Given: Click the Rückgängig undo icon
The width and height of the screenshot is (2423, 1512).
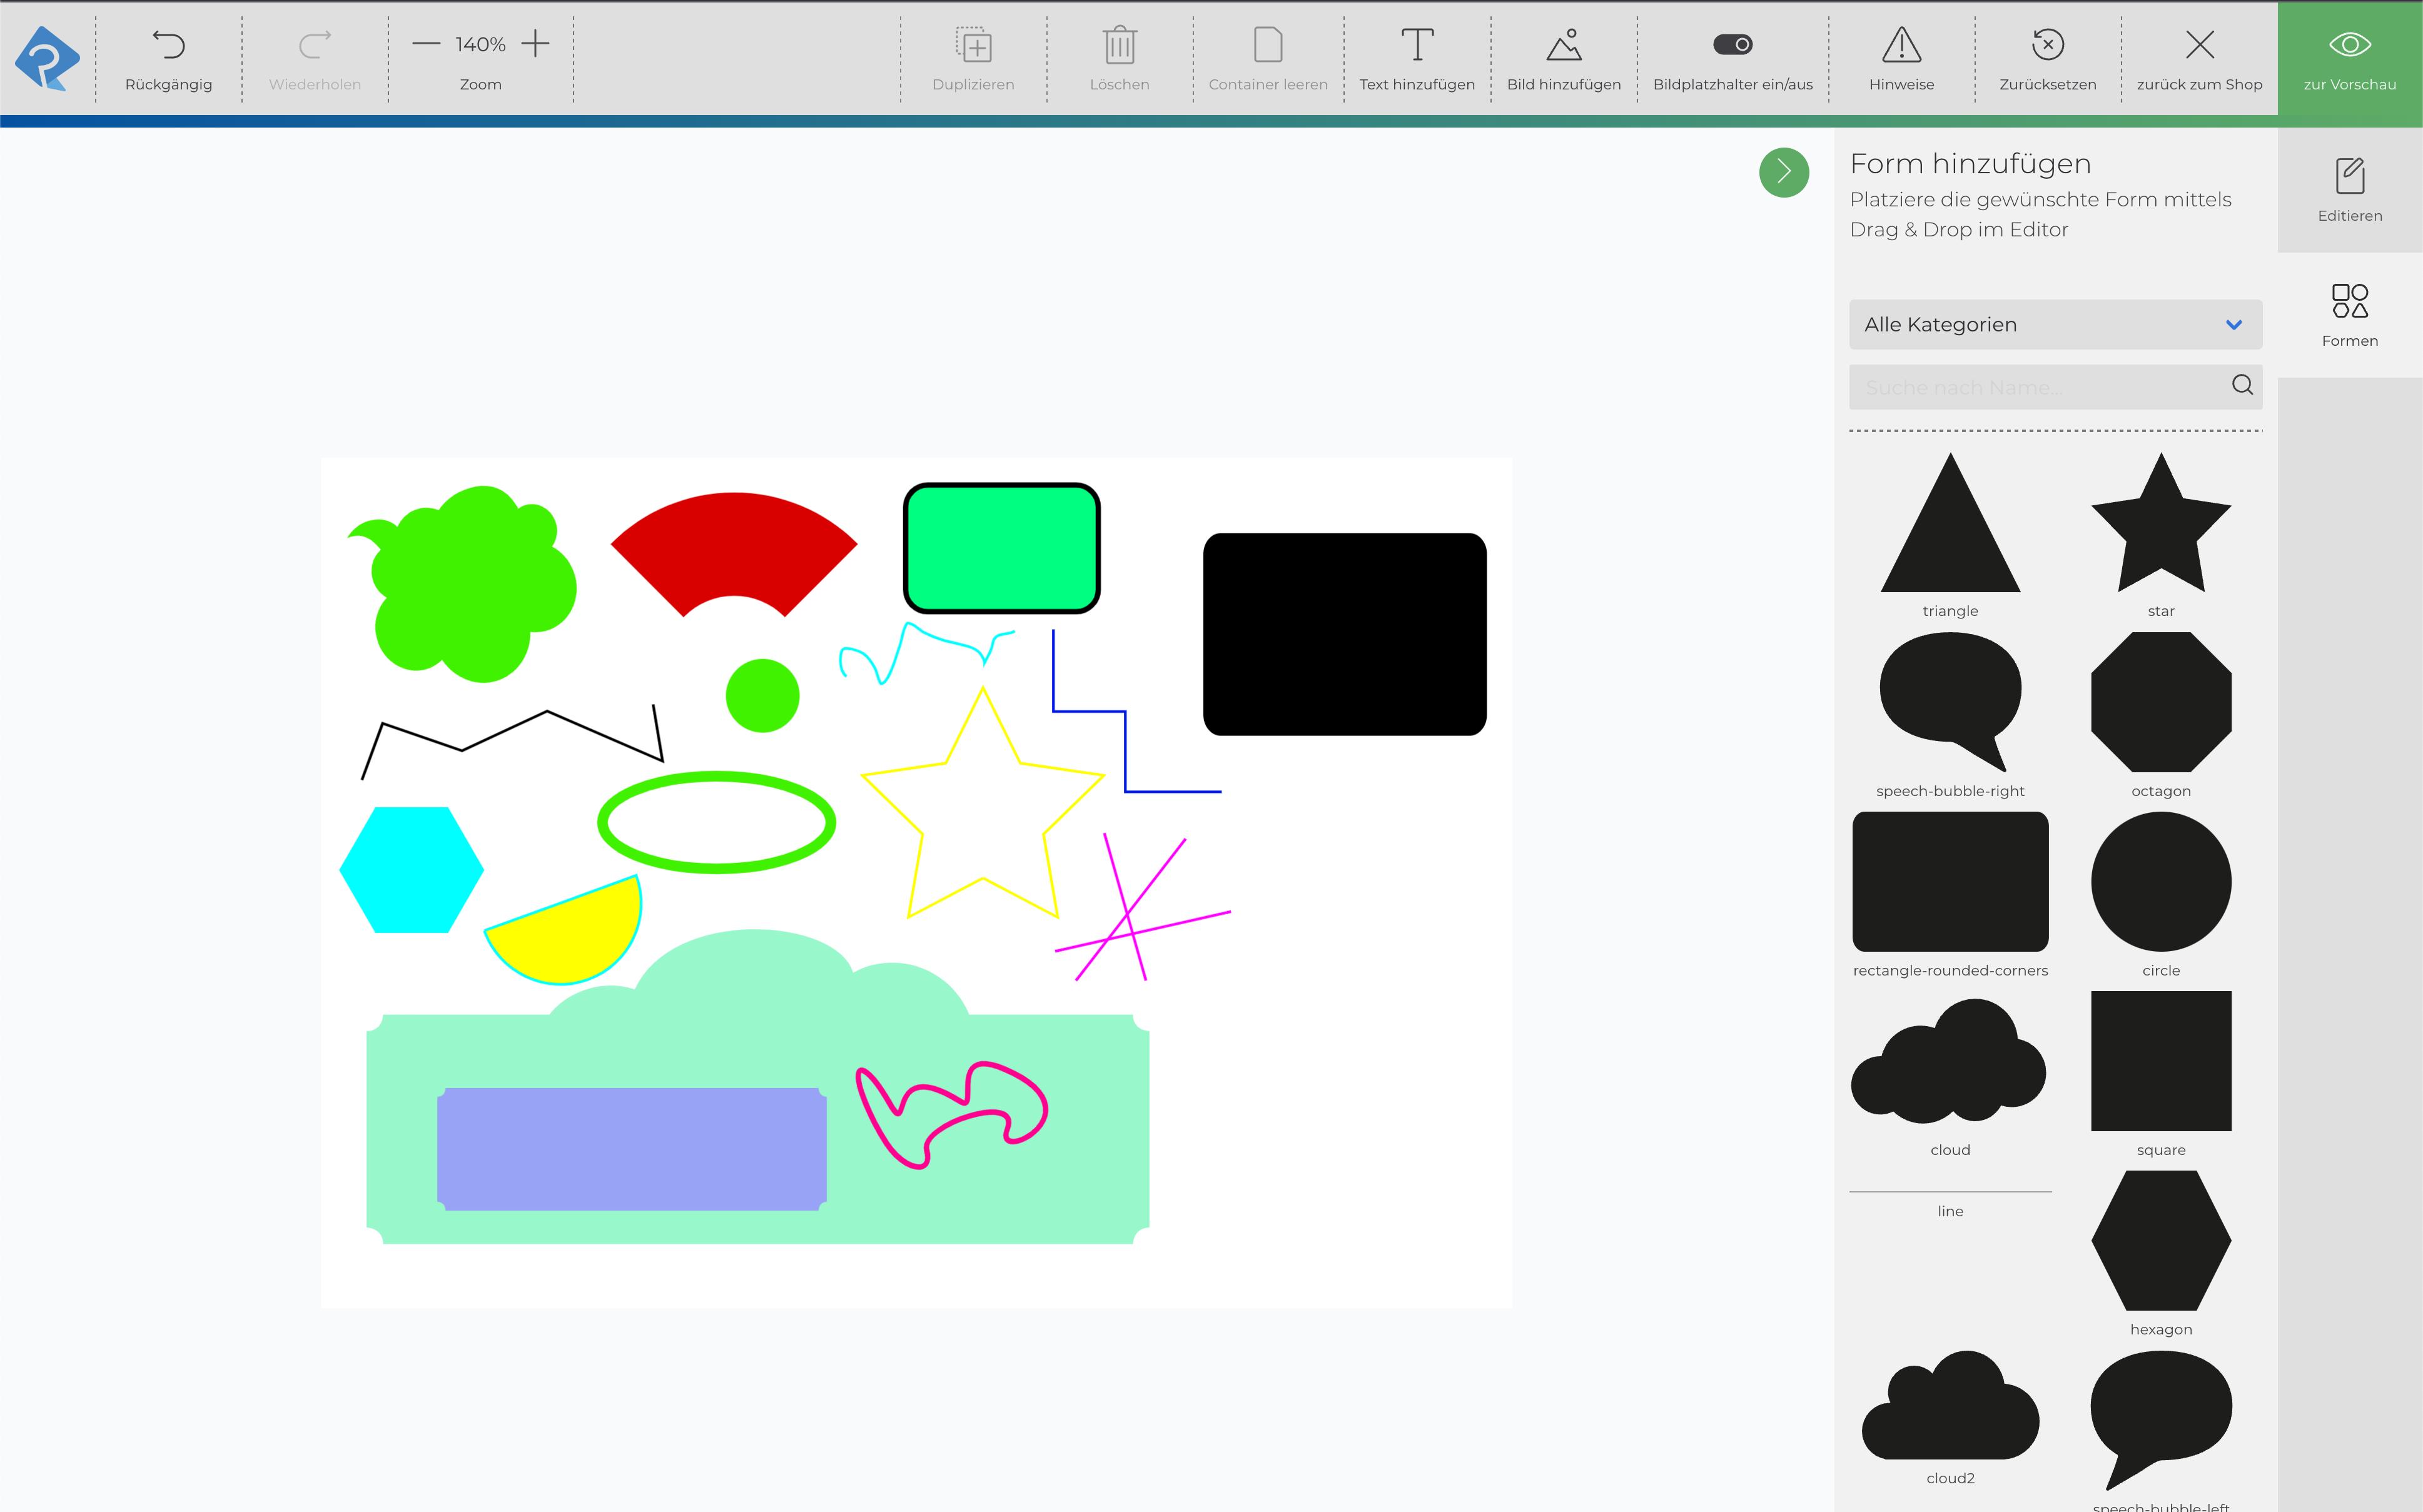Looking at the screenshot, I should pos(168,45).
